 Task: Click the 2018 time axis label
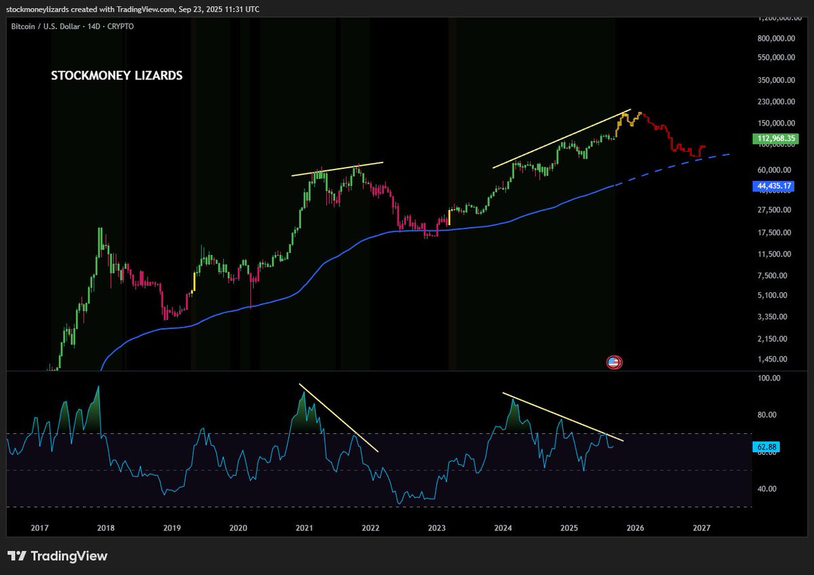(106, 528)
